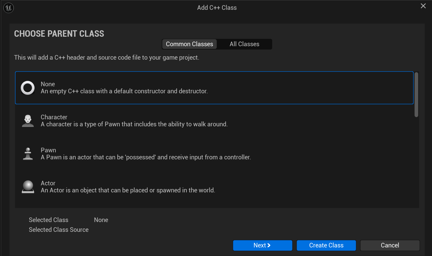Click the Character class head icon
Screen dimensions: 432x256
tap(28, 121)
